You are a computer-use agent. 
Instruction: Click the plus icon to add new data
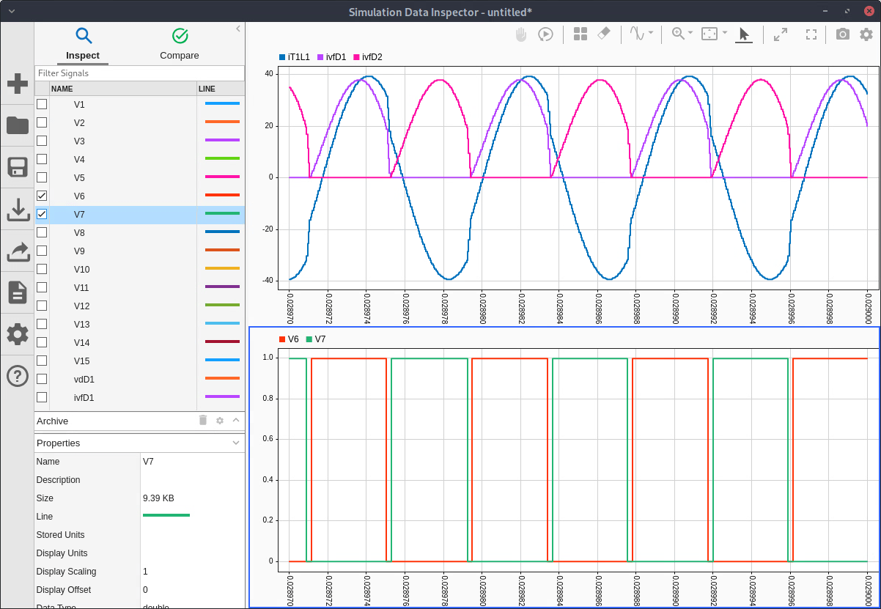pos(18,84)
